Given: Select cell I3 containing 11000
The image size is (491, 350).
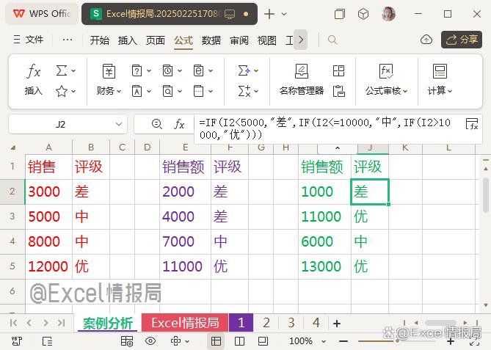Looking at the screenshot, I should [321, 216].
